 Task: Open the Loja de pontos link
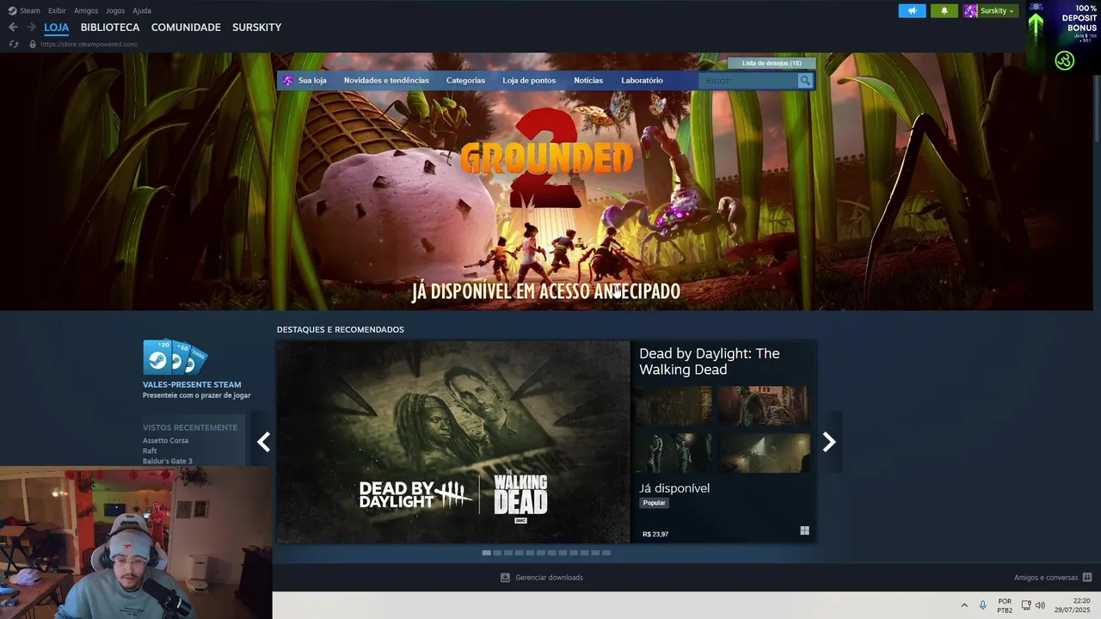[529, 80]
